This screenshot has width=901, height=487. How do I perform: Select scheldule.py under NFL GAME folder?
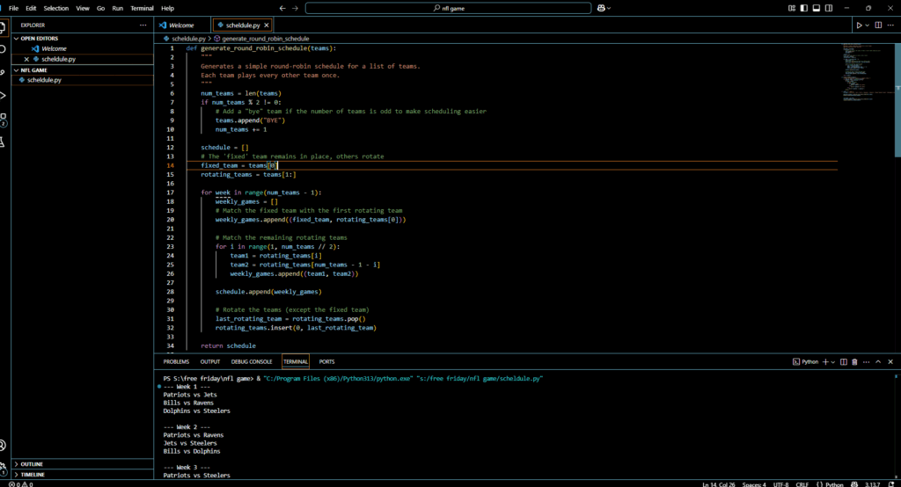pyautogui.click(x=44, y=80)
